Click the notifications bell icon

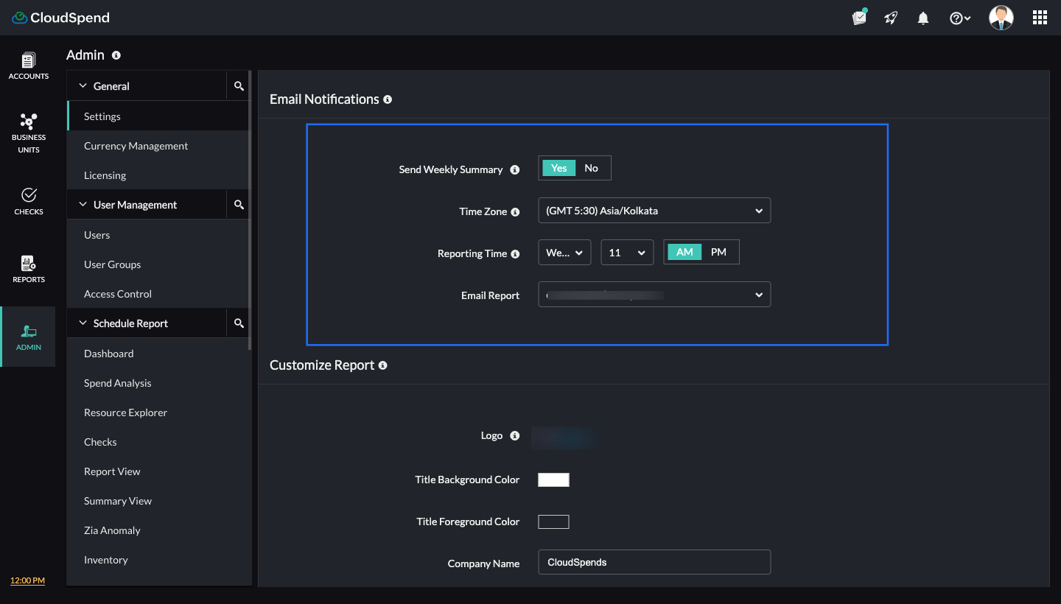pyautogui.click(x=922, y=18)
